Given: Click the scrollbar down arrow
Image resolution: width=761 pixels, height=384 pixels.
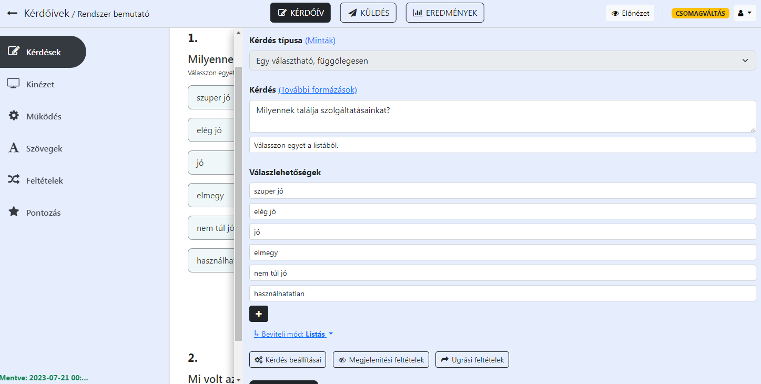Looking at the screenshot, I should 238,379.
